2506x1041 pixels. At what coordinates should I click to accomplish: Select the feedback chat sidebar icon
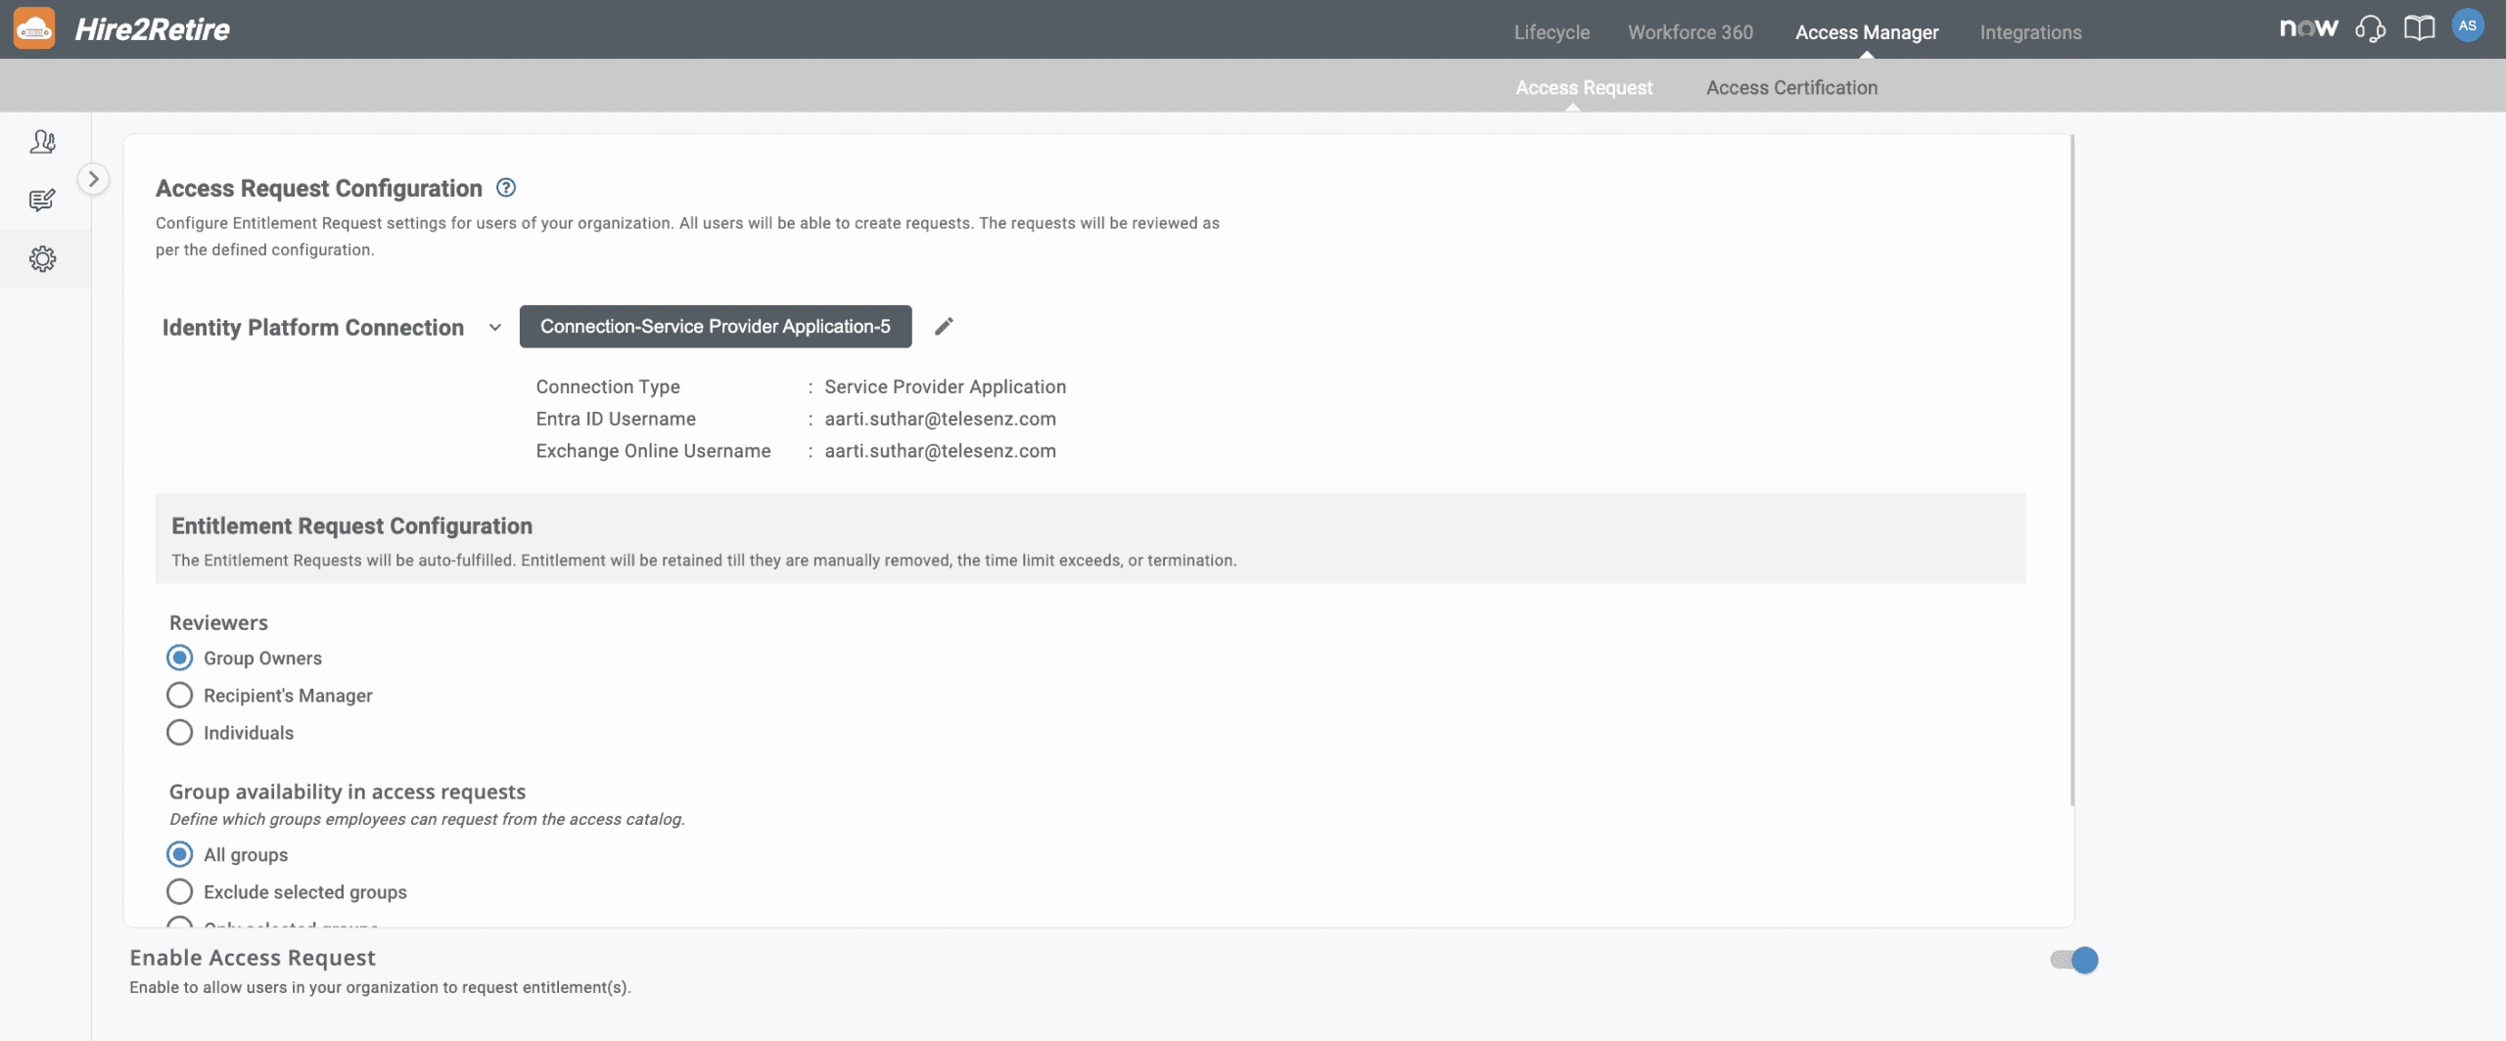[x=42, y=201]
